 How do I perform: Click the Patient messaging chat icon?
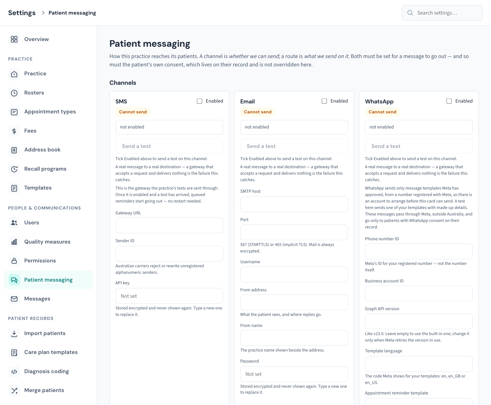click(14, 280)
